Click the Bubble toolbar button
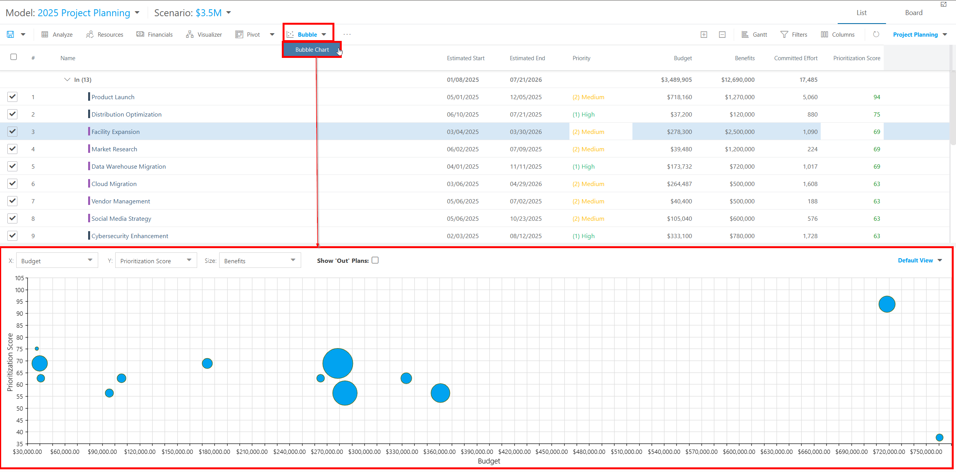The height and width of the screenshot is (472, 956). tap(302, 34)
